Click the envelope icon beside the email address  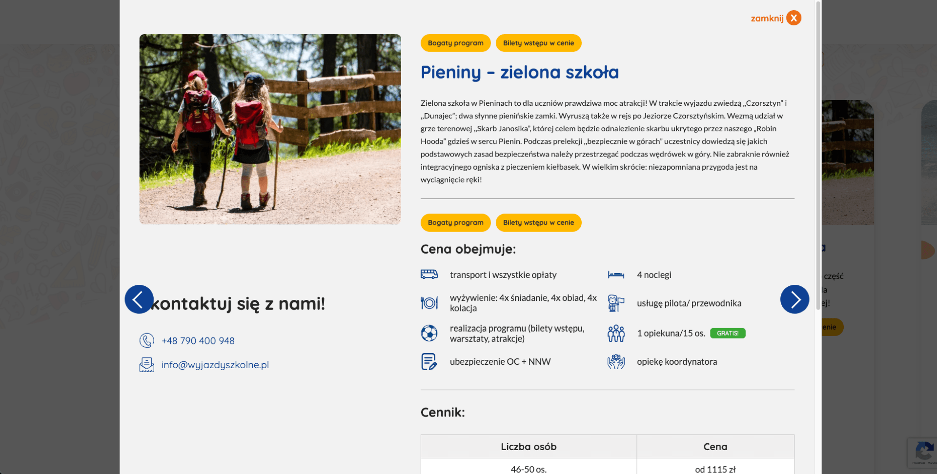146,364
